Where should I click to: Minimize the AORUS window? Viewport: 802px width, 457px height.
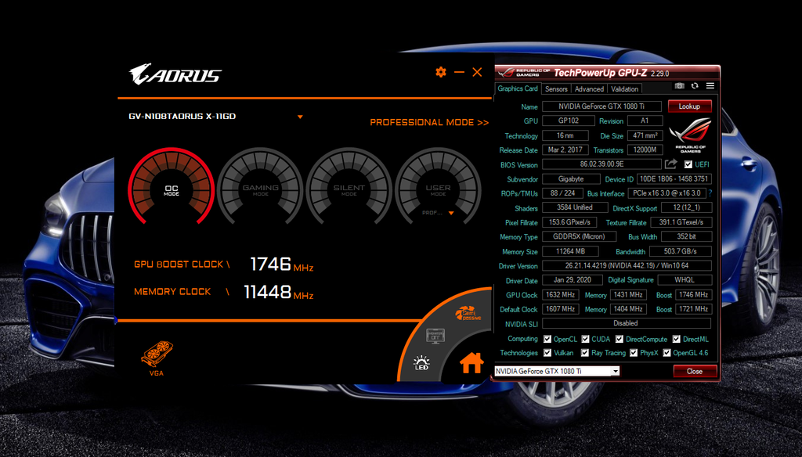tap(459, 72)
